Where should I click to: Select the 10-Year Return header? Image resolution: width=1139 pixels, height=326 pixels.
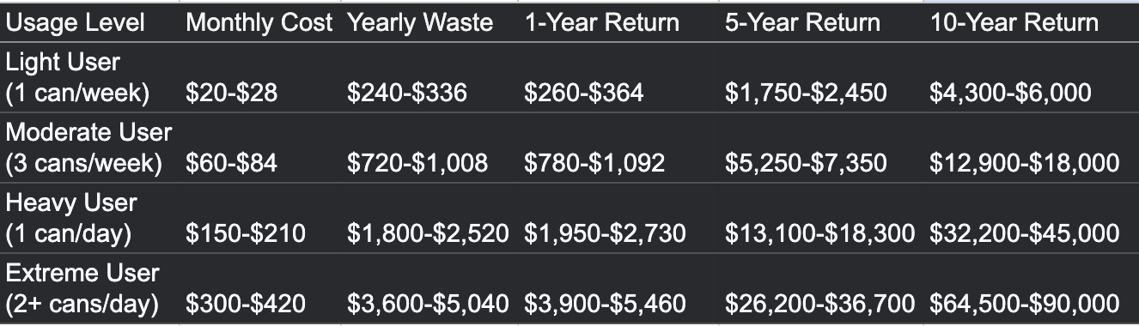point(1014,23)
